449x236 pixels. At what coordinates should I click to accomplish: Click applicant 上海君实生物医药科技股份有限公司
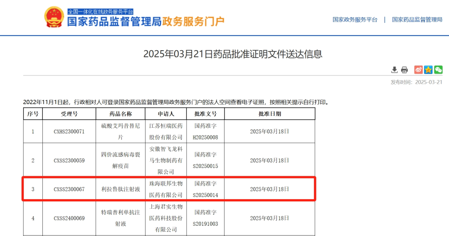(x=166, y=218)
